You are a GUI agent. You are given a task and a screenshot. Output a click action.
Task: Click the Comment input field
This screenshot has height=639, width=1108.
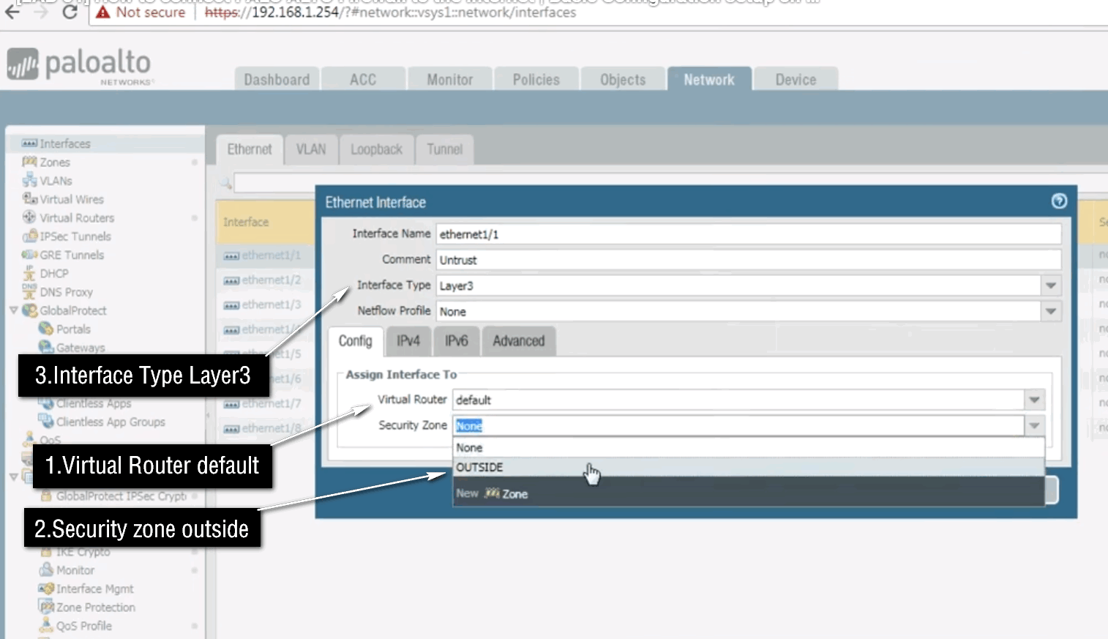coord(749,260)
